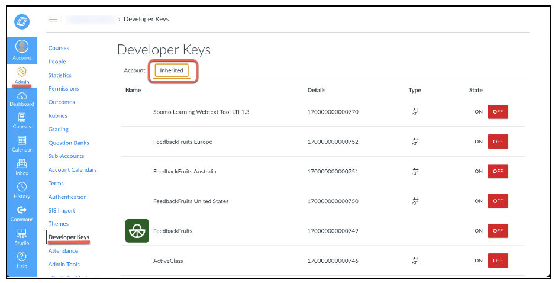The height and width of the screenshot is (283, 555).
Task: Open the SIS Import link
Action: coord(62,210)
